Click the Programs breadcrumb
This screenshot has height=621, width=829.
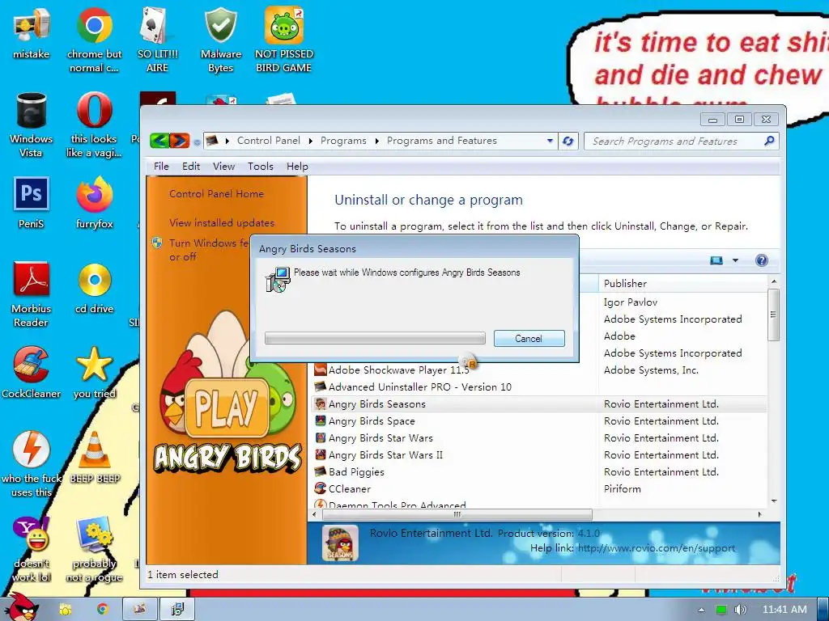(x=343, y=141)
